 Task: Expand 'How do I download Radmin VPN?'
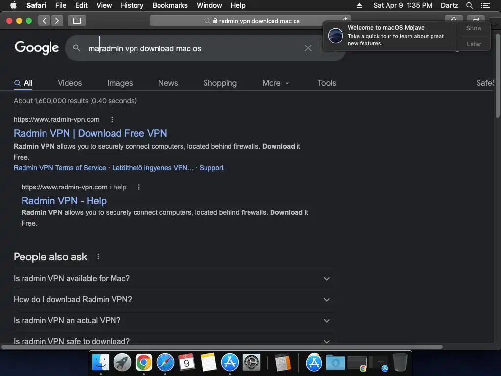(x=173, y=300)
